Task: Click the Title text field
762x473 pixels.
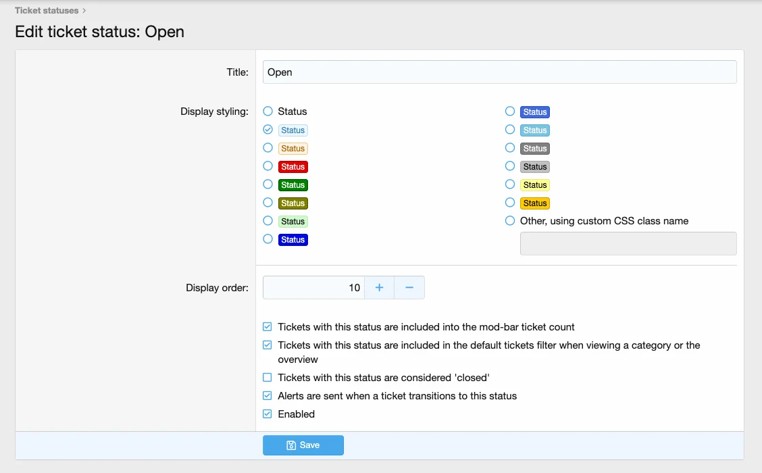Action: pos(499,72)
